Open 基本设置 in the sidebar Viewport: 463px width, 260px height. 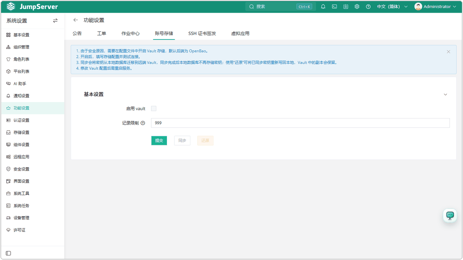(x=32, y=35)
